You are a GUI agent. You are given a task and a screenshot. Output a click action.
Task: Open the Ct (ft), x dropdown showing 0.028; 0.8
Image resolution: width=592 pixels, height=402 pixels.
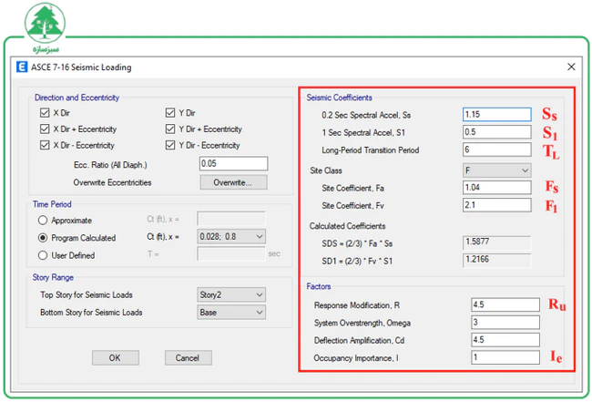231,236
